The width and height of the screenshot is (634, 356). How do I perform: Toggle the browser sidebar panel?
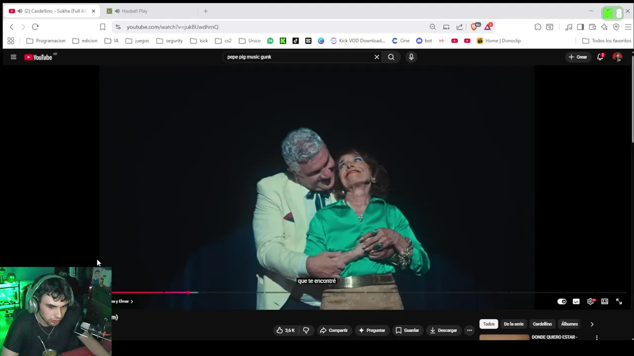(581, 27)
